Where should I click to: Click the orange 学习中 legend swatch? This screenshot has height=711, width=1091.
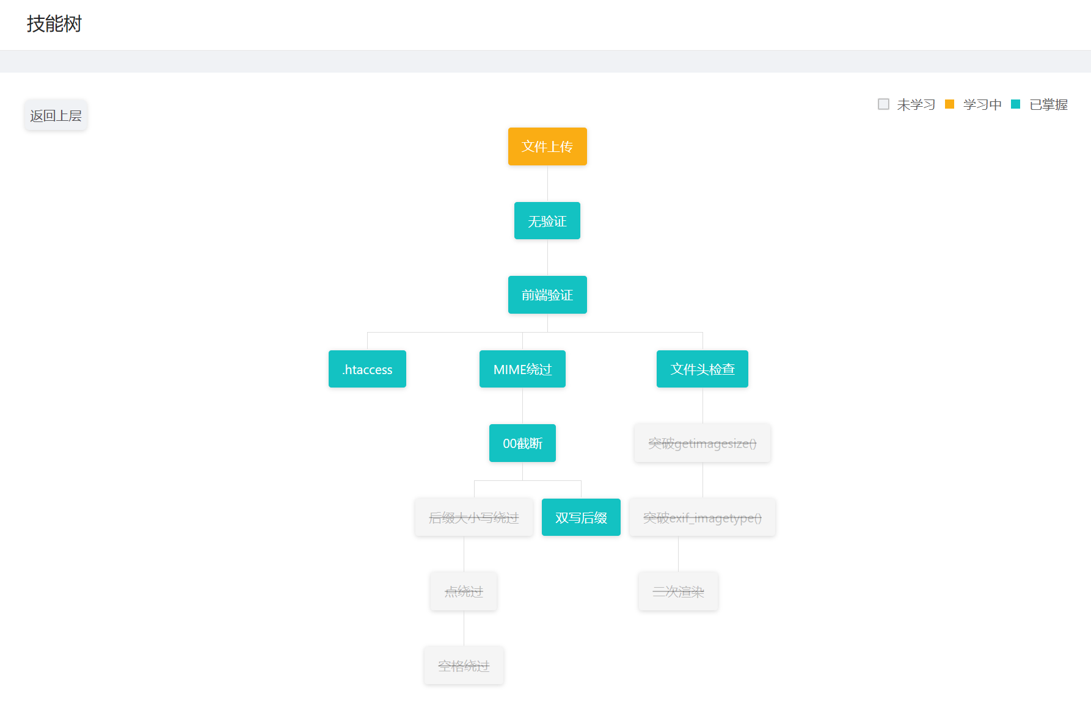click(x=949, y=104)
